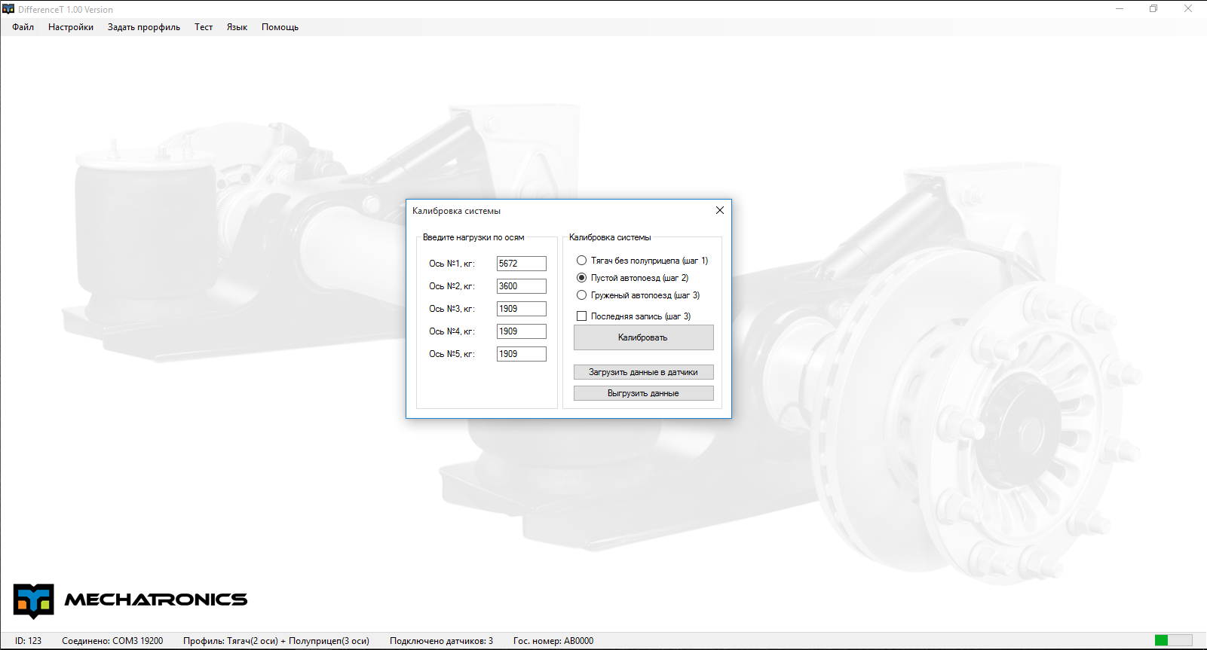This screenshot has width=1207, height=650.
Task: Select 'Пустой автопоезд (шаг 2)' radio option
Action: click(581, 278)
